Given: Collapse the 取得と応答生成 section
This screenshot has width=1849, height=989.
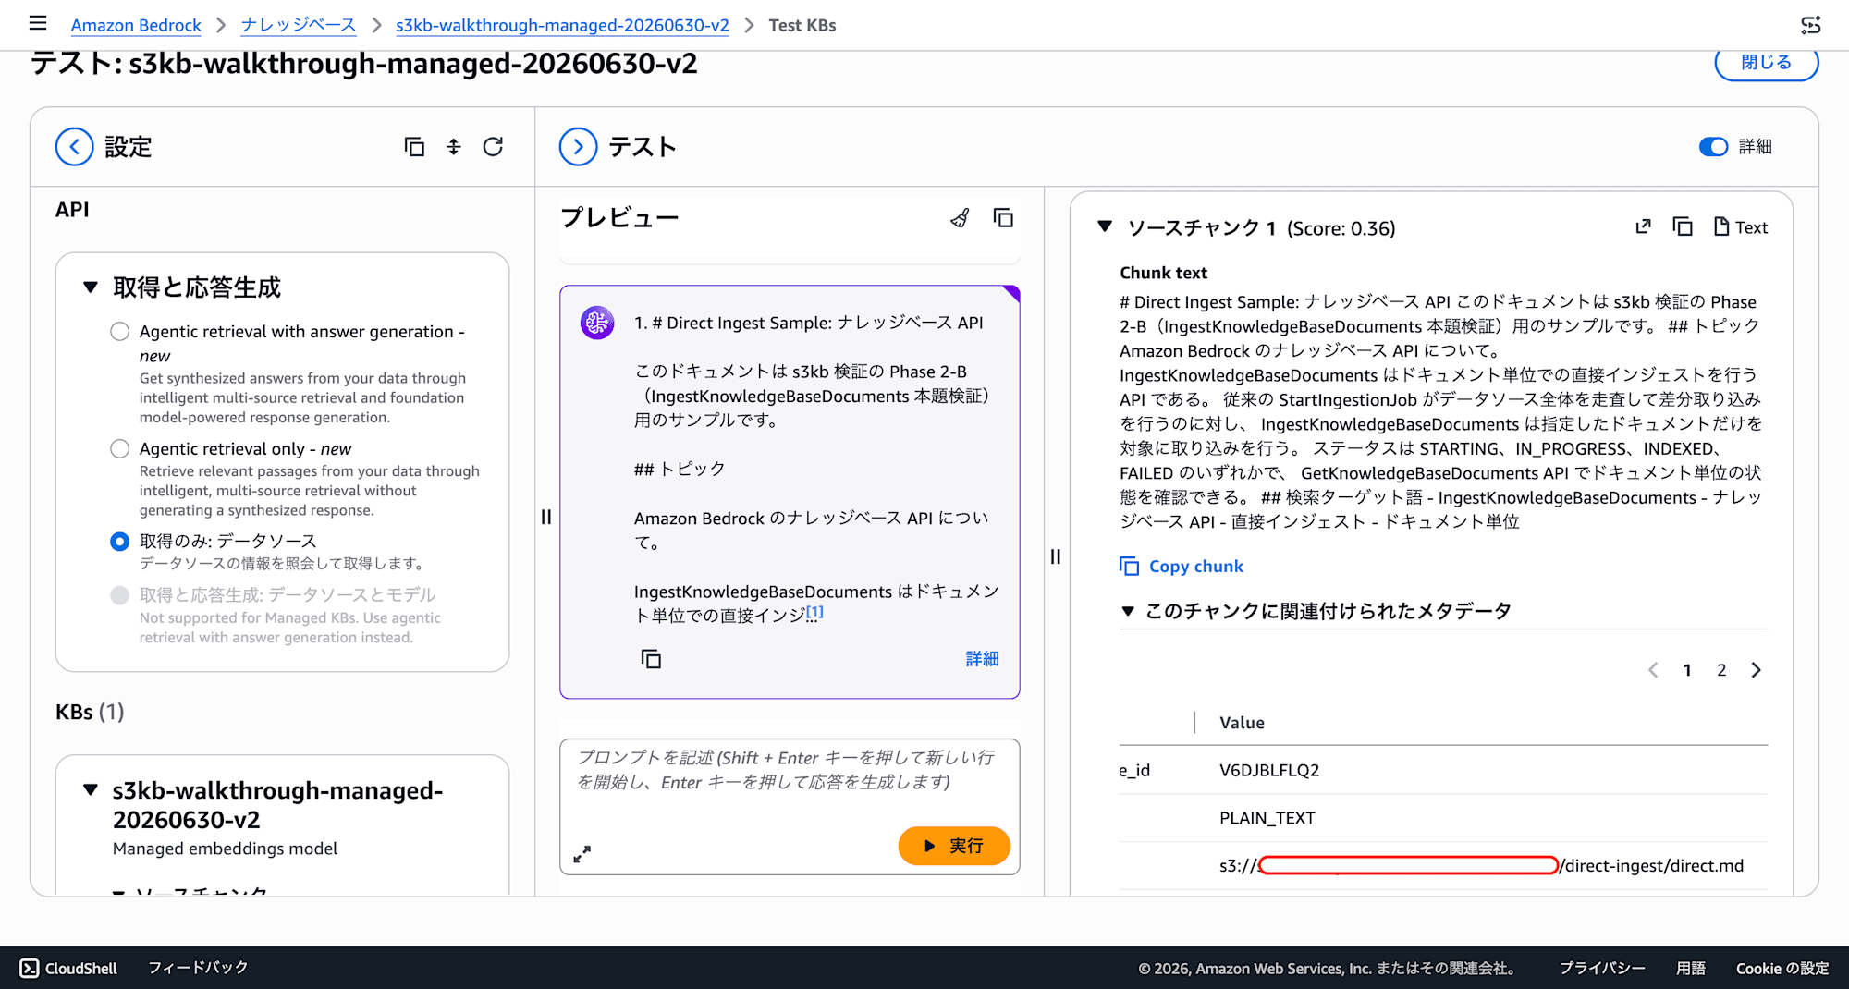Looking at the screenshot, I should [x=91, y=287].
